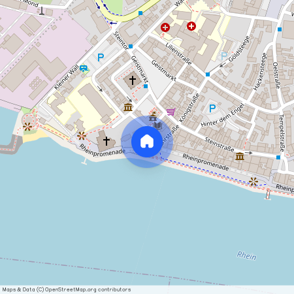The height and width of the screenshot is (294, 294).
Task: Click the faded parking icon near Goldsteege
Action: 224,56
